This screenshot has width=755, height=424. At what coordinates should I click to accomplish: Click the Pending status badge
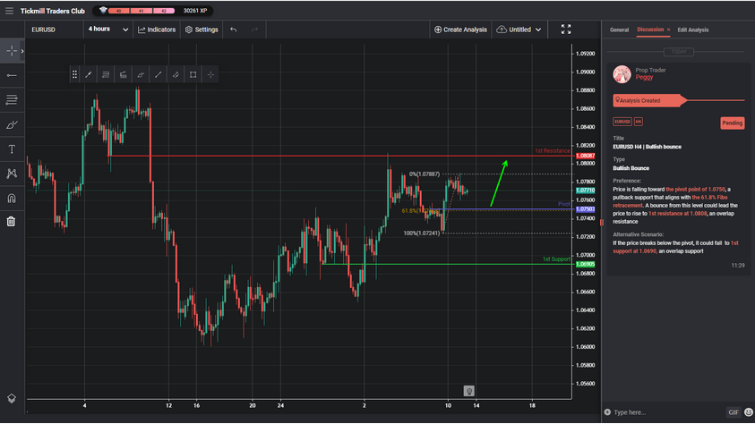(x=733, y=123)
